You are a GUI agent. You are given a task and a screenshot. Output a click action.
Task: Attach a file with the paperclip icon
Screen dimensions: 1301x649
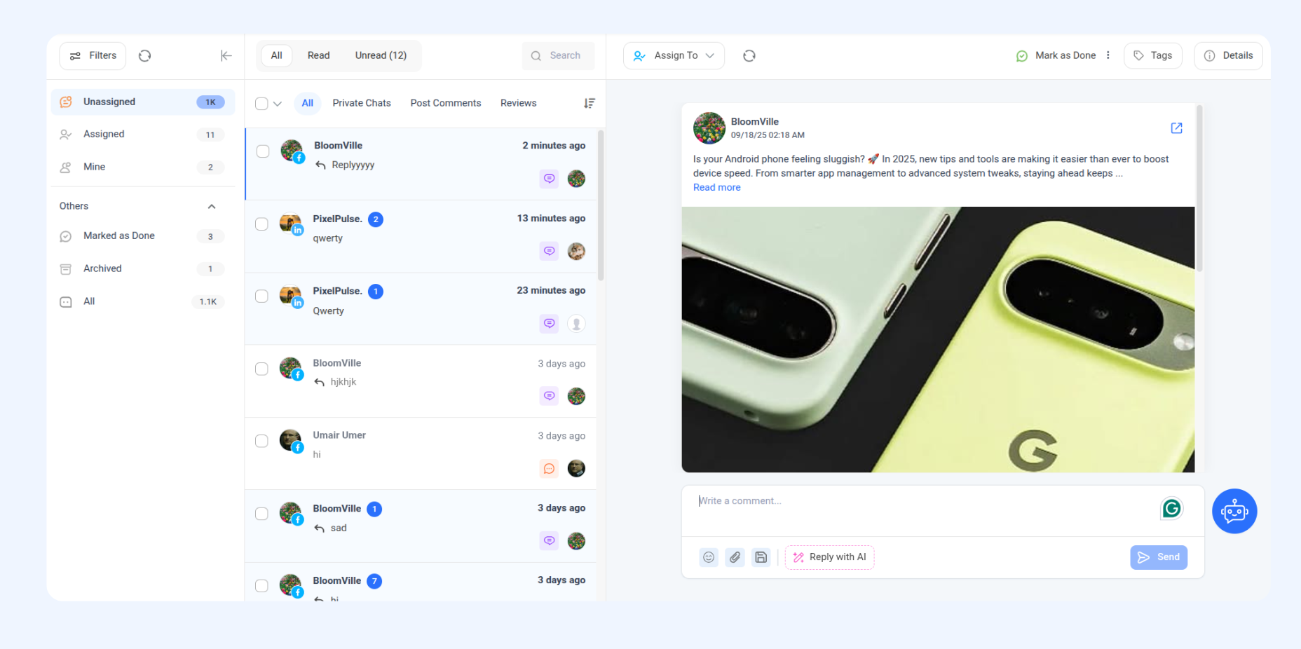pyautogui.click(x=735, y=557)
